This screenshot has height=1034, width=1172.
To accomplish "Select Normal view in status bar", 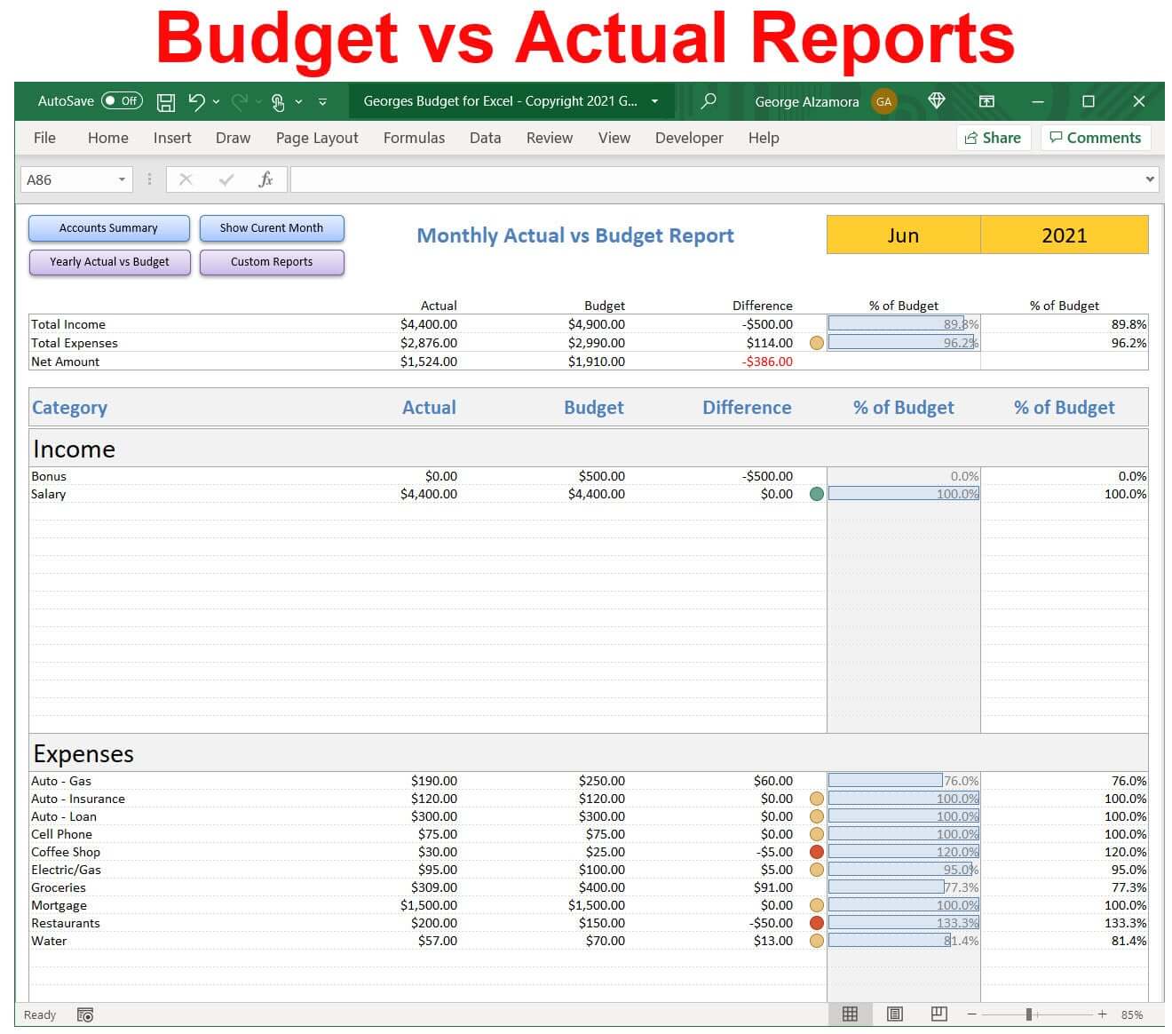I will [x=850, y=1014].
